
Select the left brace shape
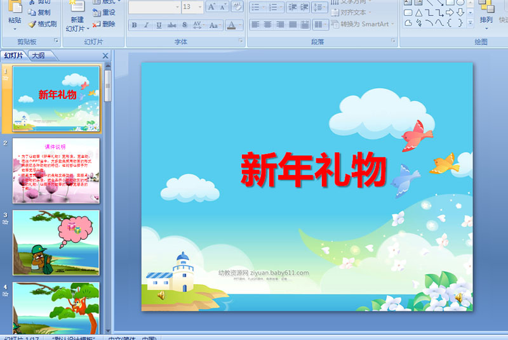coord(450,23)
